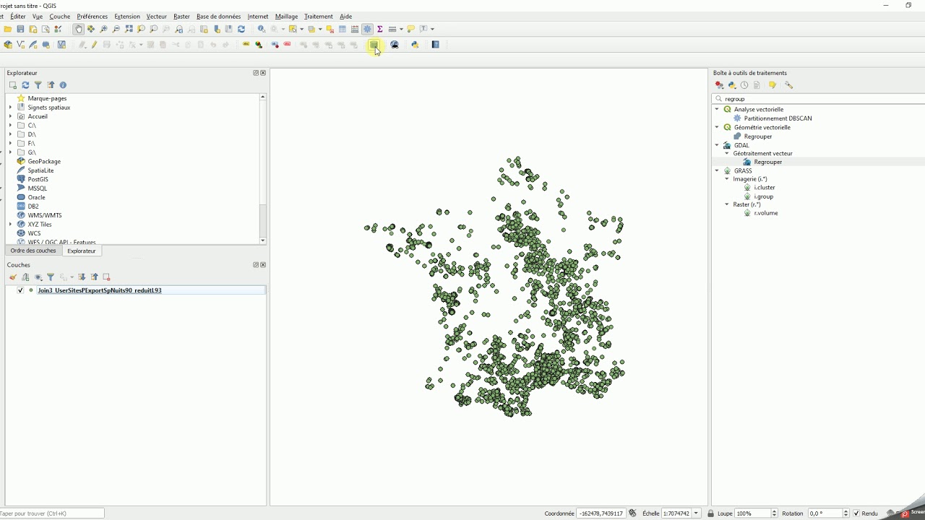Click the Zoom In magnifier tool
The height and width of the screenshot is (520, 925).
click(x=103, y=29)
